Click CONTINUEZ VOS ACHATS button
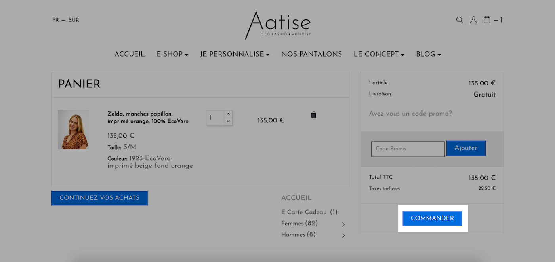This screenshot has height=262, width=555. tap(99, 198)
